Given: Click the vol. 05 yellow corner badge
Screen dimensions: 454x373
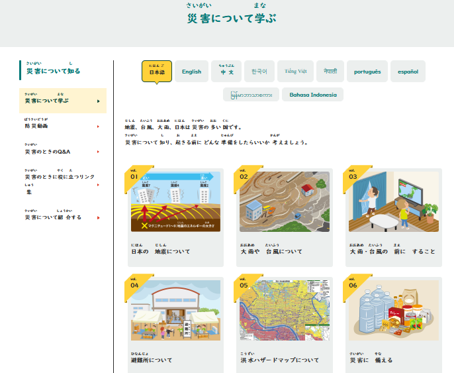Looking at the screenshot, I should (243, 284).
